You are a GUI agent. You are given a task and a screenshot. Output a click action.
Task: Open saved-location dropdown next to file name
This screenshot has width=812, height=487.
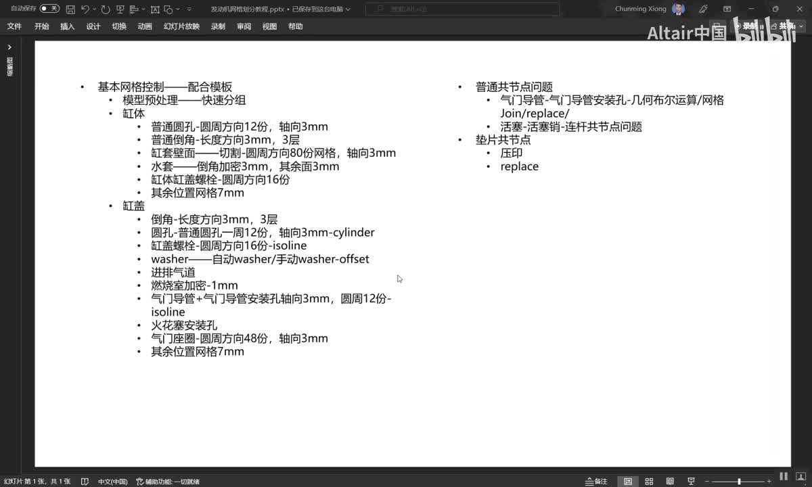click(348, 9)
